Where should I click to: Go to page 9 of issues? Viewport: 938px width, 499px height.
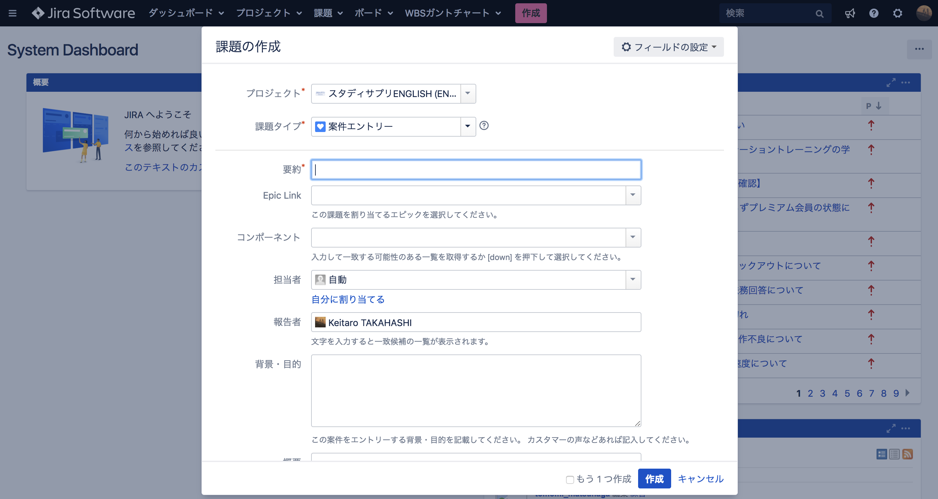(x=896, y=393)
